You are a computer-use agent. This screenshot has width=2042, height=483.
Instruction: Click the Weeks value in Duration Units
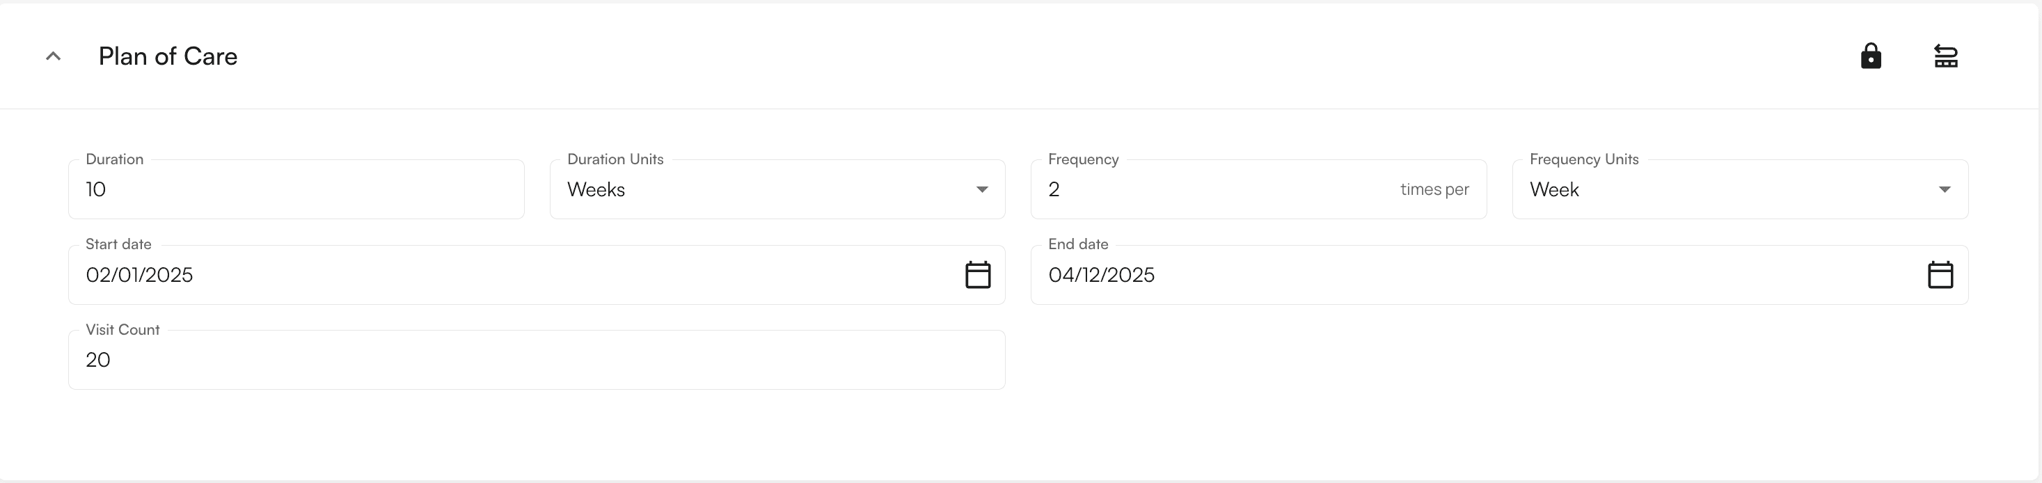tap(597, 189)
